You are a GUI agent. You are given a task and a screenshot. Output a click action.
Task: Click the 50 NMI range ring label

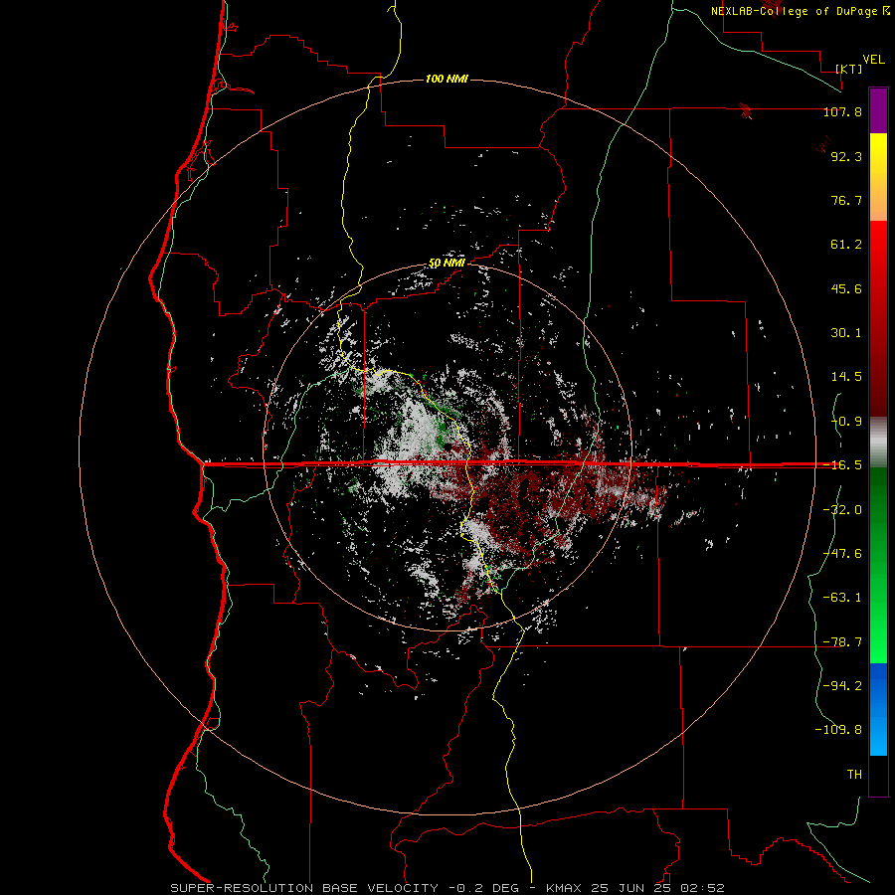click(x=447, y=263)
